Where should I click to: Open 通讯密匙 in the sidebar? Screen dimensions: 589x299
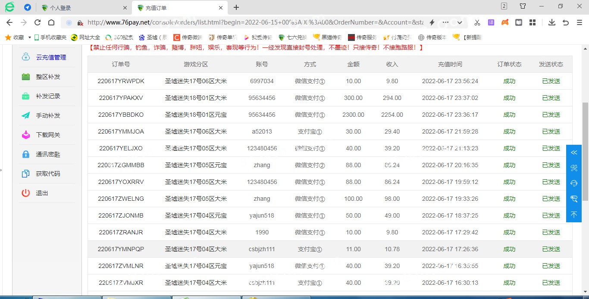point(48,154)
